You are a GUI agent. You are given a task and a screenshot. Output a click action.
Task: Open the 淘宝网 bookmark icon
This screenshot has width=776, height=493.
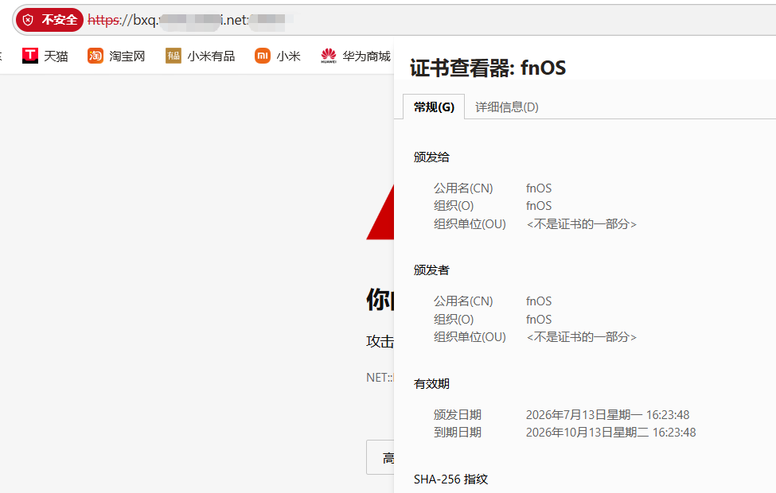(96, 56)
